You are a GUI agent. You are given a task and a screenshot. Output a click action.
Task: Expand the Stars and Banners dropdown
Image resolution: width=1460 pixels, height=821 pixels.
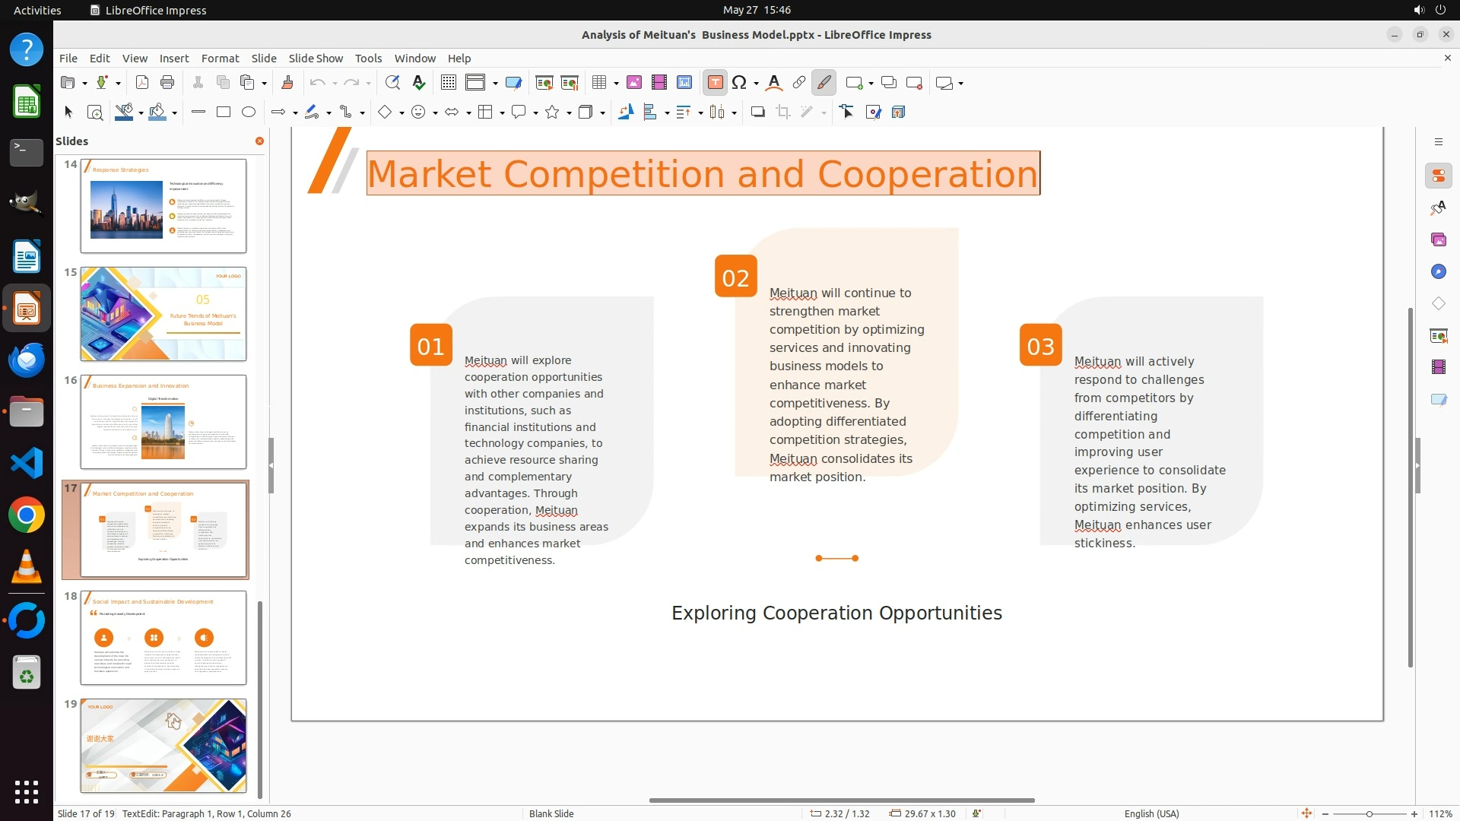coord(569,113)
